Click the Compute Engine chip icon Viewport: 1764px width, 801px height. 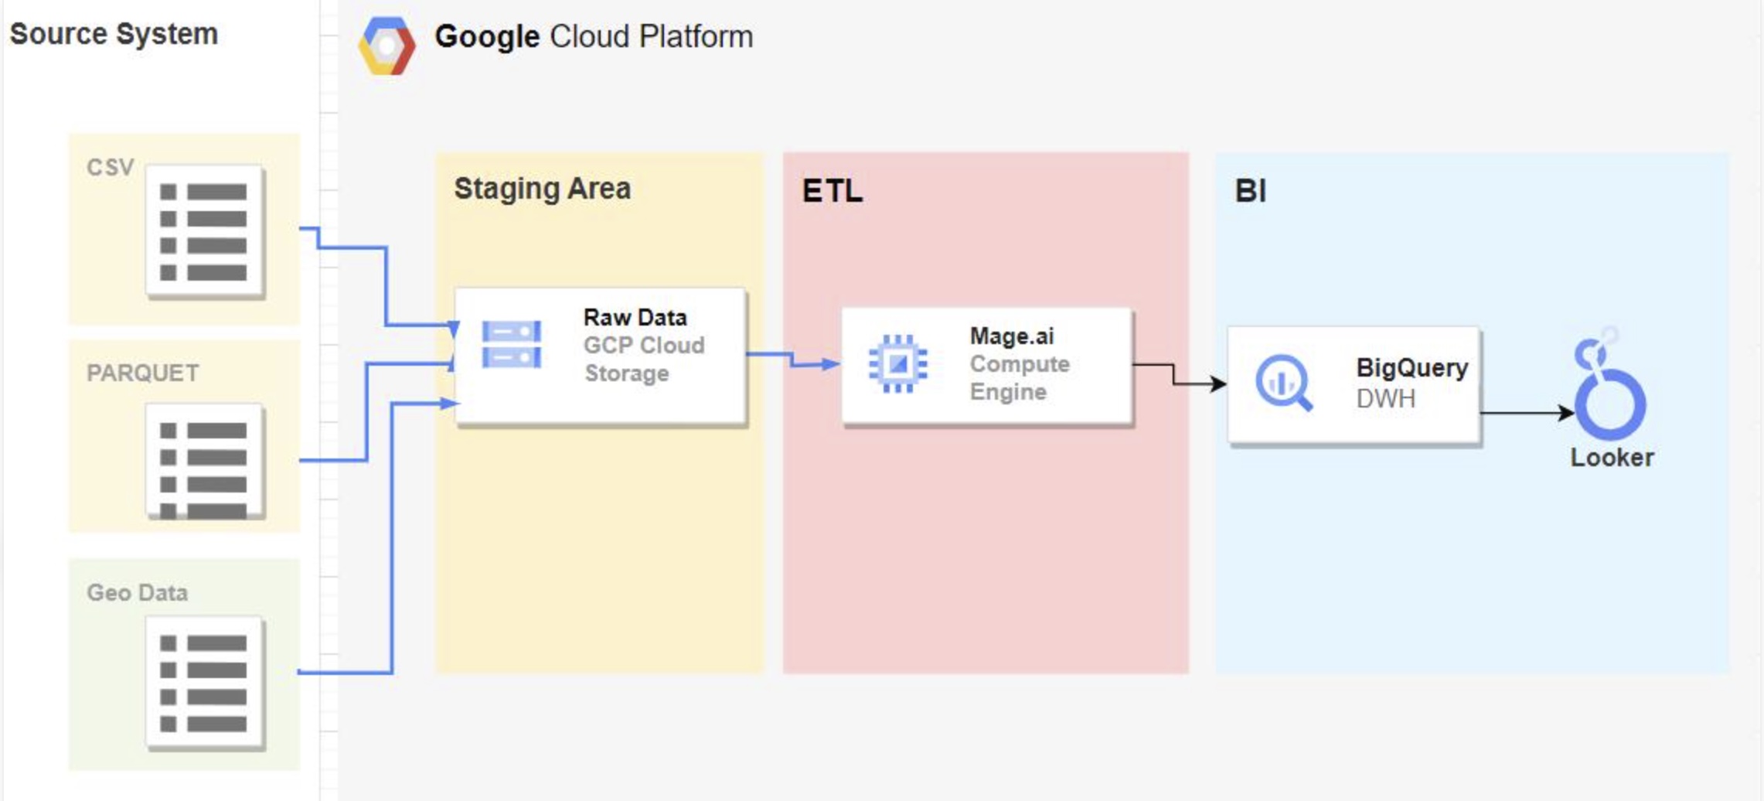[897, 363]
